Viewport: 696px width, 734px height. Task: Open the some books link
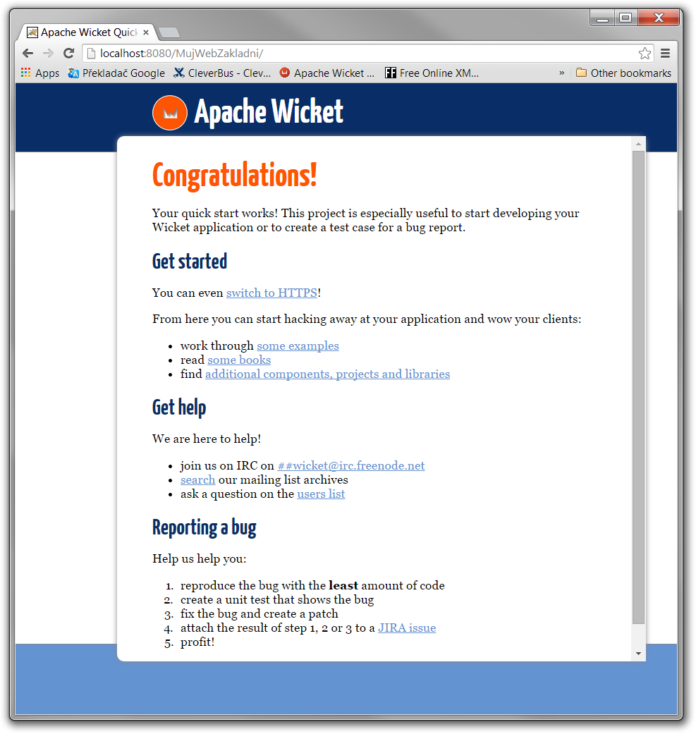[239, 360]
